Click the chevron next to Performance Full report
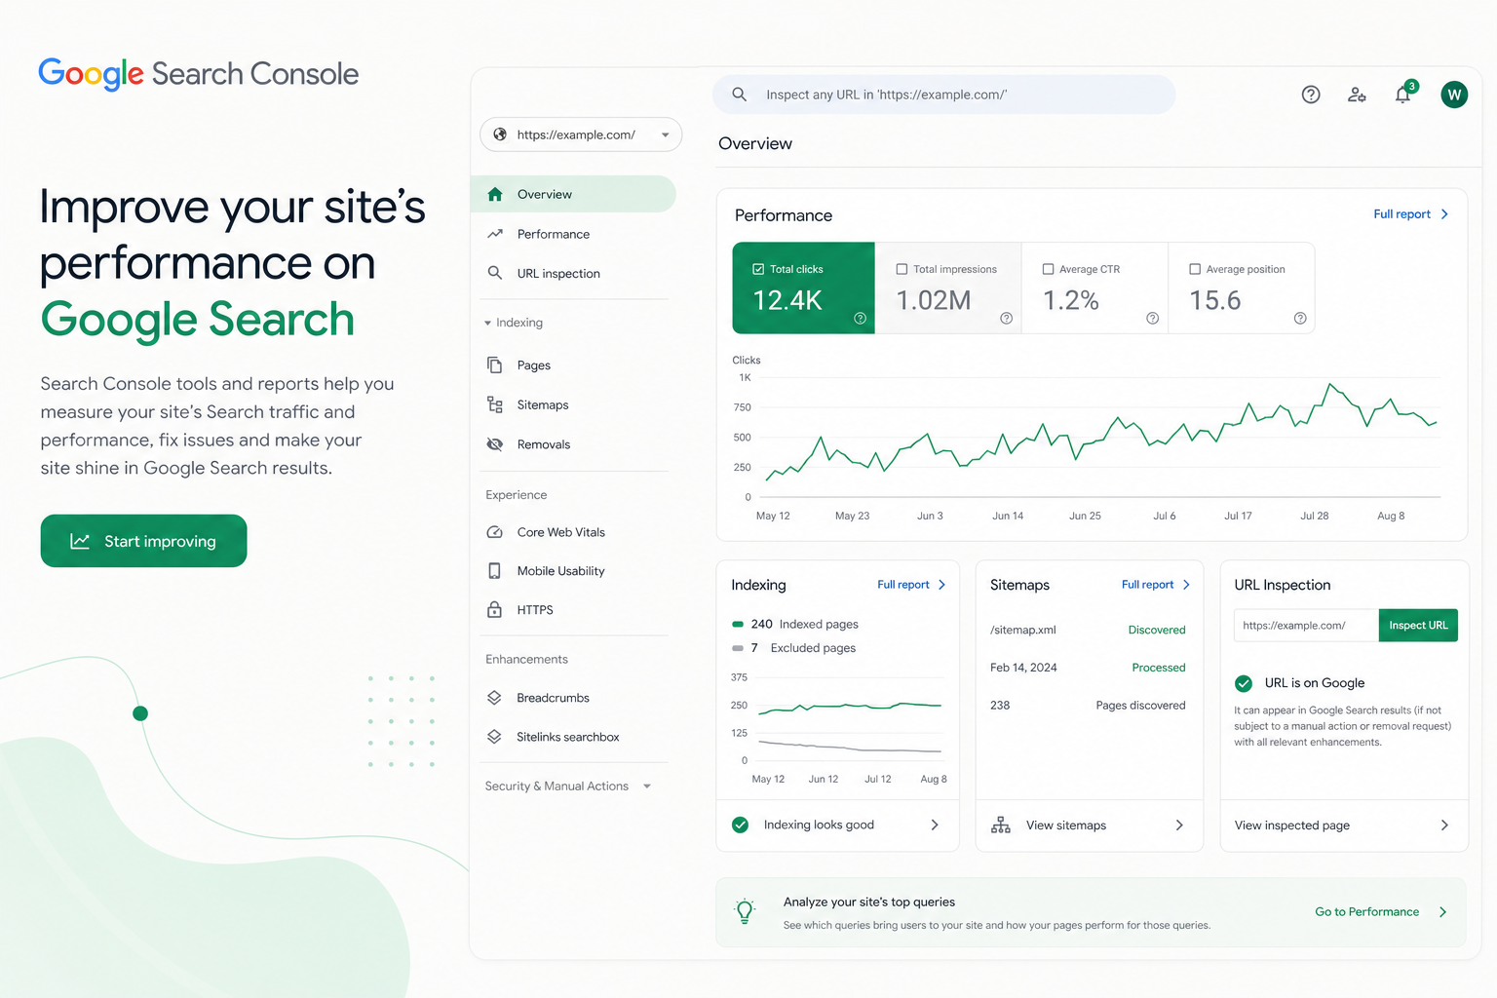 click(x=1444, y=214)
